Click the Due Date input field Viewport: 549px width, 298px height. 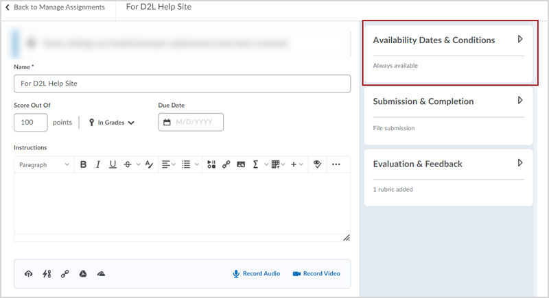(191, 122)
